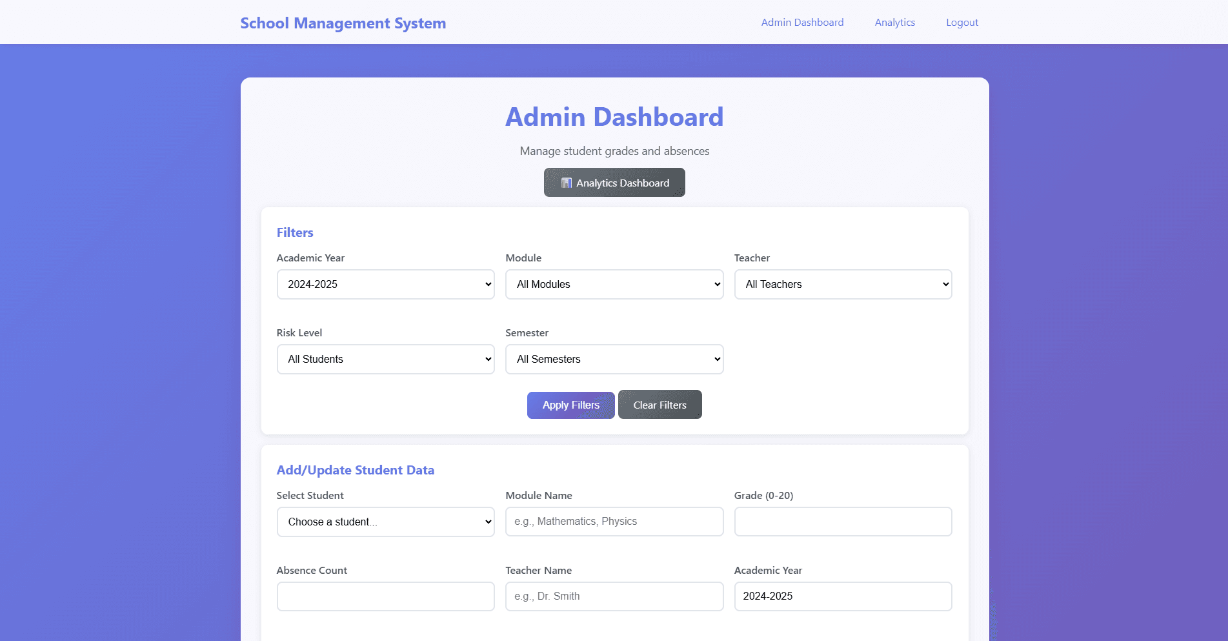
Task: Expand the Module filter dropdown
Action: [x=614, y=285]
